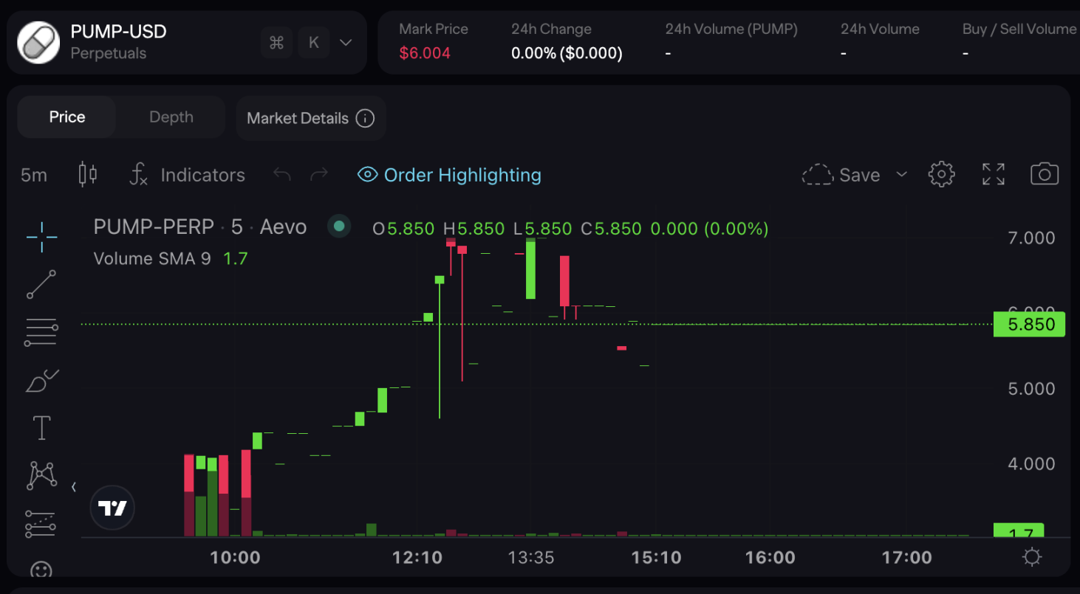Select the crosshair cursor tool
Image resolution: width=1080 pixels, height=594 pixels.
41,236
